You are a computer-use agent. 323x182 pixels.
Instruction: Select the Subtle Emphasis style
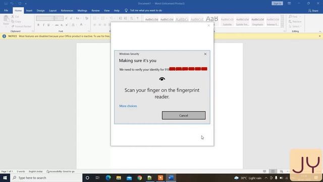[242, 21]
